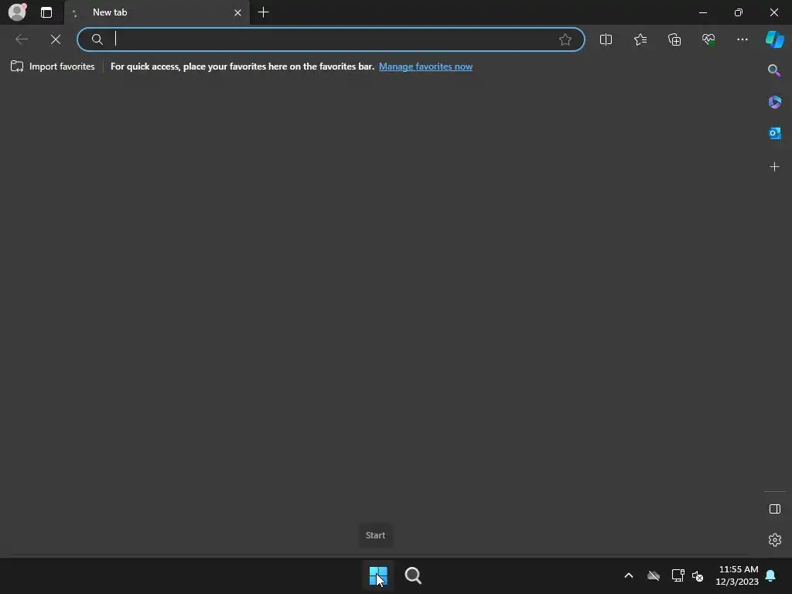Open Microsoft 365 sidebar app
This screenshot has width=792, height=594.
tap(774, 102)
